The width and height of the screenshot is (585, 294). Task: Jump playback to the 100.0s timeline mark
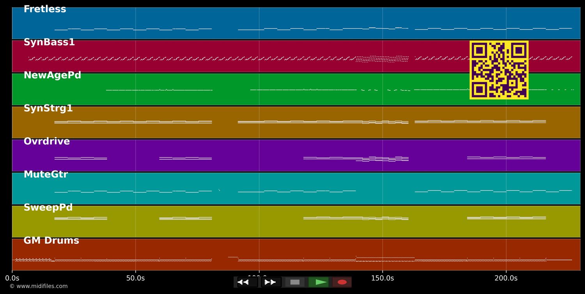click(x=259, y=278)
